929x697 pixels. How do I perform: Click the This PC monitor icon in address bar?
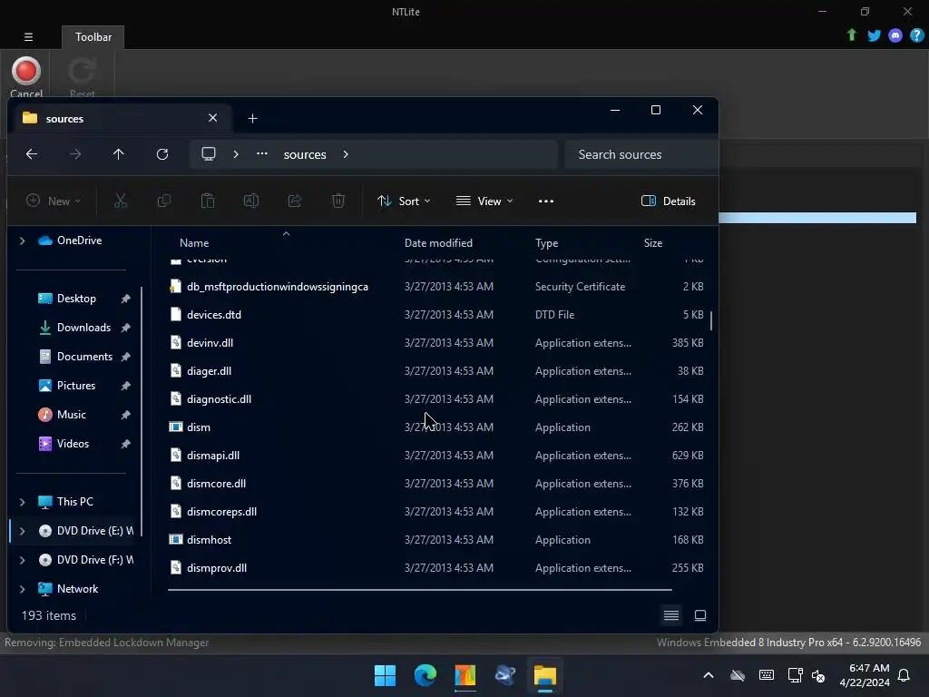coord(209,154)
